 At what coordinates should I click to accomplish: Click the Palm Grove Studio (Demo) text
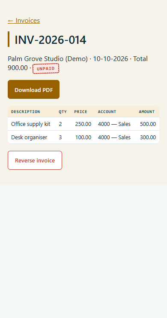coord(48,59)
